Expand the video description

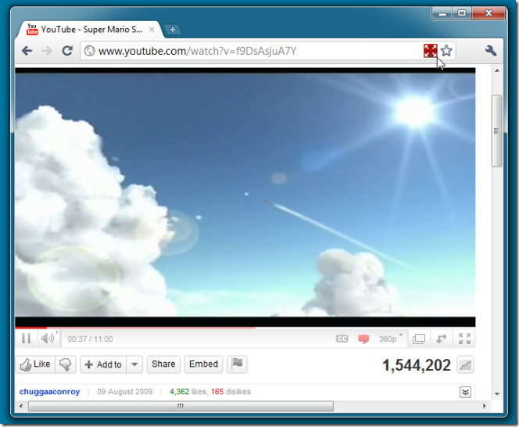click(465, 393)
